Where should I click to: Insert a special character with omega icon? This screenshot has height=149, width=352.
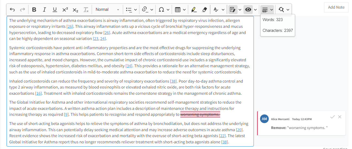click(x=161, y=10)
